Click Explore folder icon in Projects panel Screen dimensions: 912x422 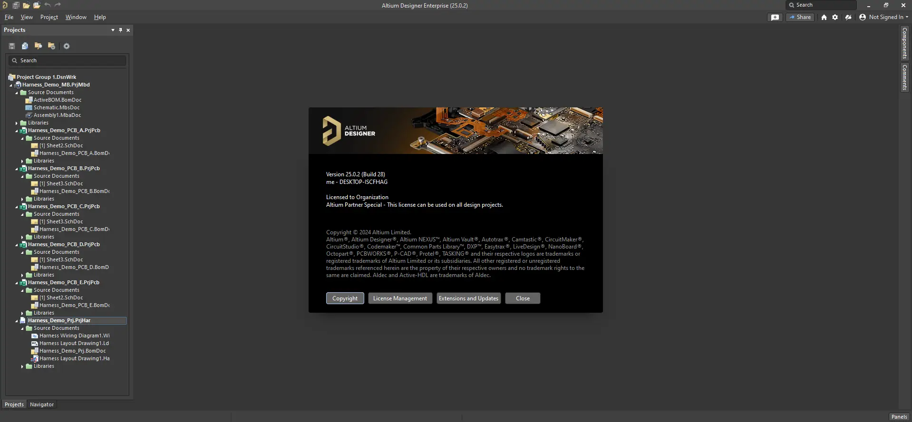[38, 46]
